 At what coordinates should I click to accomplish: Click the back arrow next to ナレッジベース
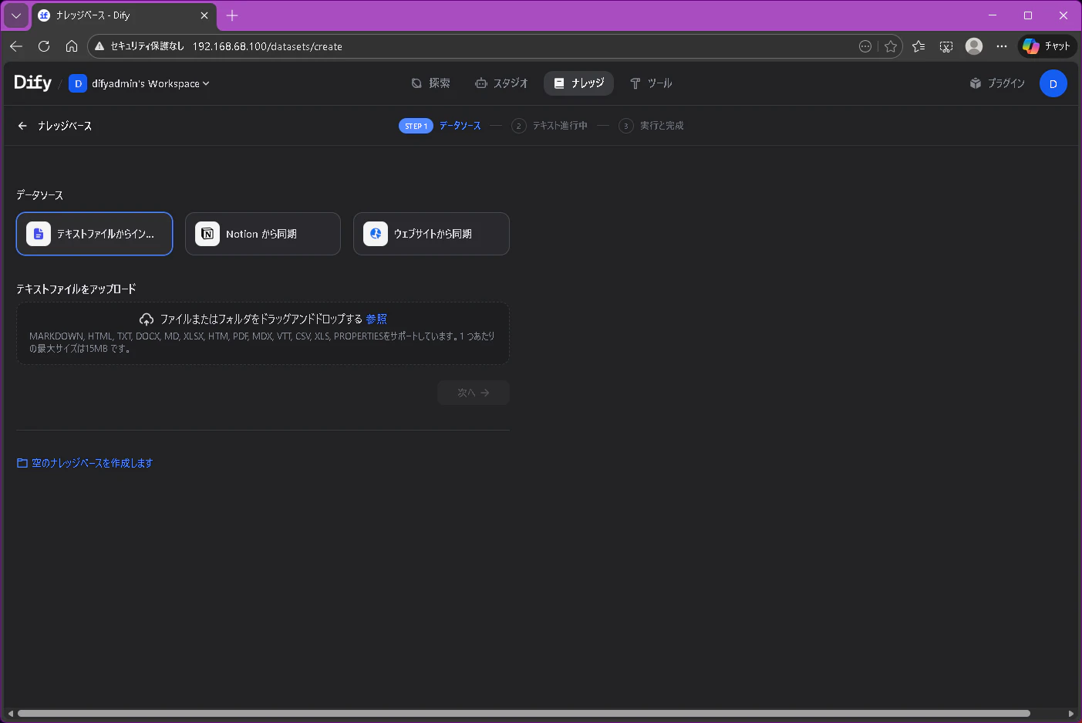(x=22, y=126)
